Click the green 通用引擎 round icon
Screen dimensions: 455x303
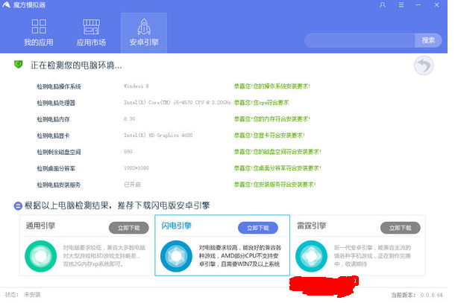click(x=40, y=256)
